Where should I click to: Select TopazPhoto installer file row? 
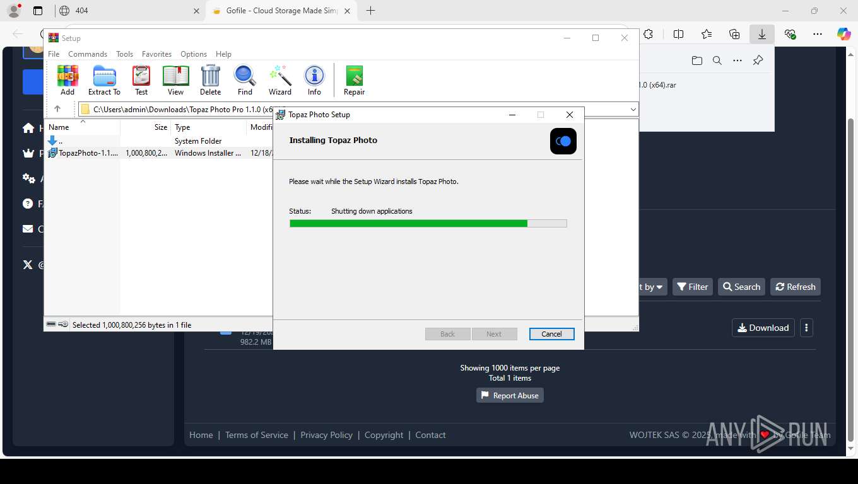point(158,153)
